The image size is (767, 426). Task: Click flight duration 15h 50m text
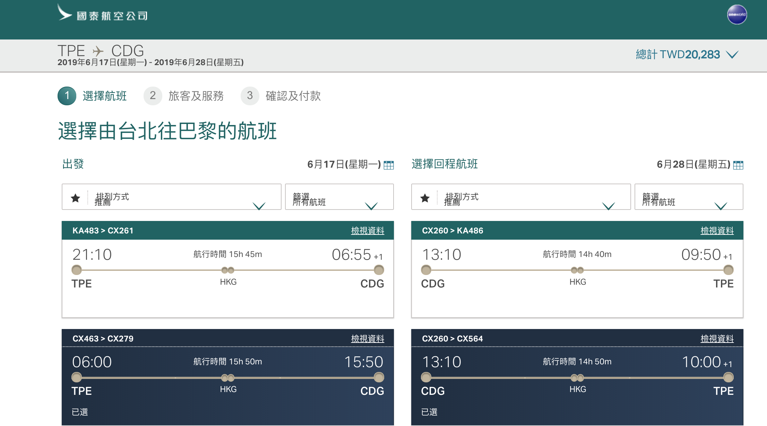(228, 362)
